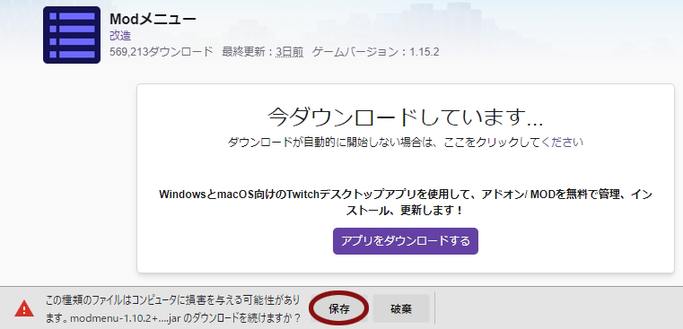Open the 改造 category link

120,36
